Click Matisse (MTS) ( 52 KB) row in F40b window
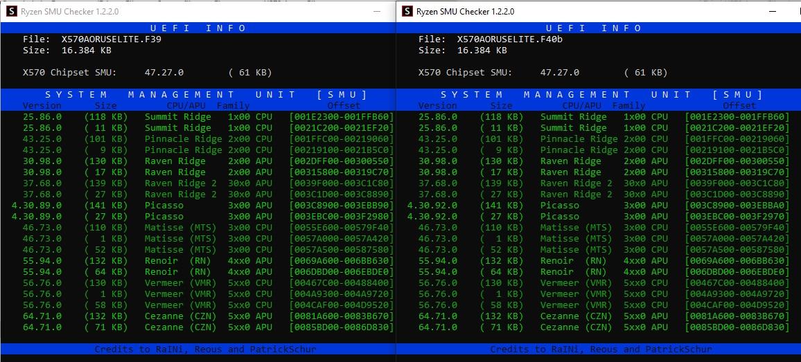This screenshot has width=801, height=362. point(604,250)
